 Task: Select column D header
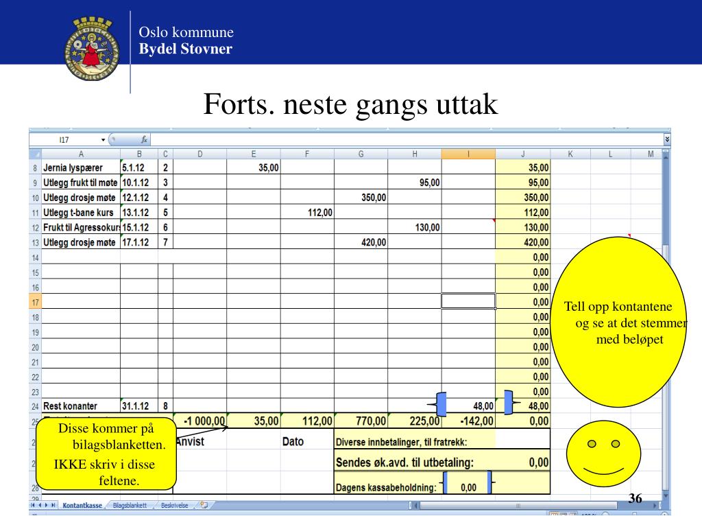coord(200,154)
